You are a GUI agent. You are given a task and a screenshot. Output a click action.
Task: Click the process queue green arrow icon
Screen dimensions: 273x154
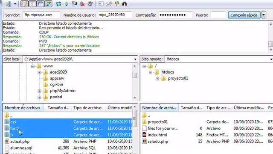point(67,4)
